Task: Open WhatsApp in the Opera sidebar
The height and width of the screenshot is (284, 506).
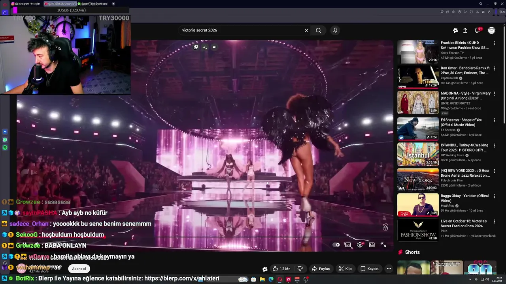Action: 5,140
